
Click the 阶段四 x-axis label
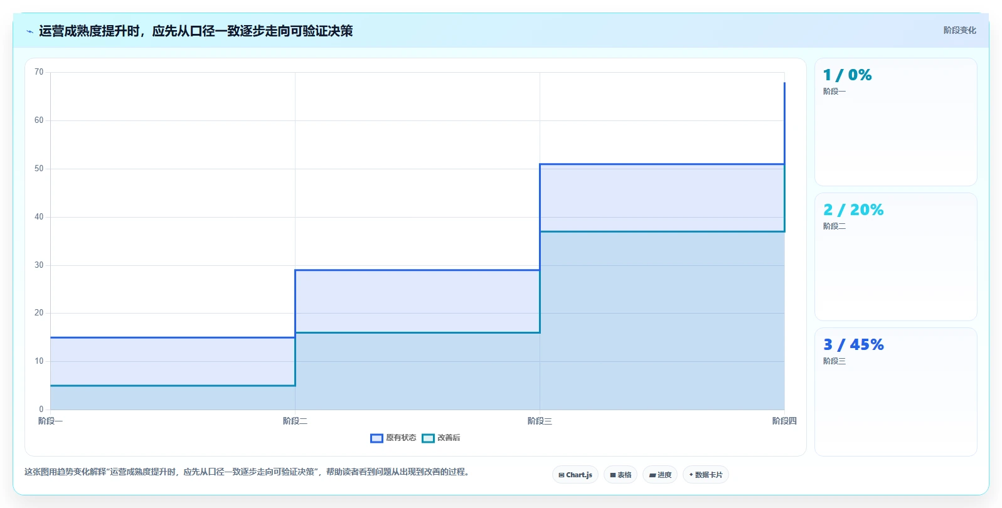click(x=784, y=421)
